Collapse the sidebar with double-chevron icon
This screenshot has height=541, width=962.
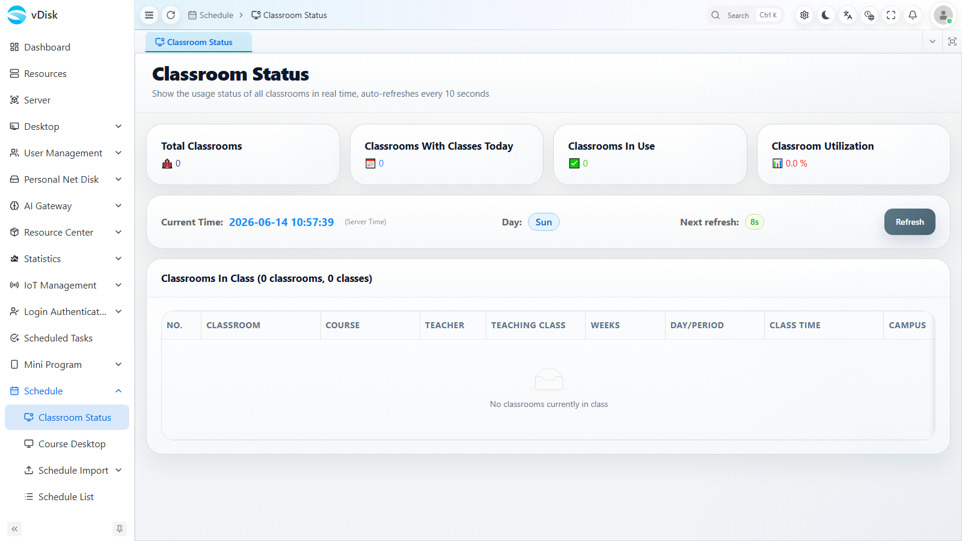click(x=14, y=529)
